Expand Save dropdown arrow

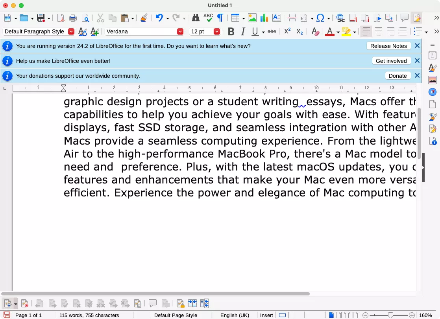click(48, 19)
